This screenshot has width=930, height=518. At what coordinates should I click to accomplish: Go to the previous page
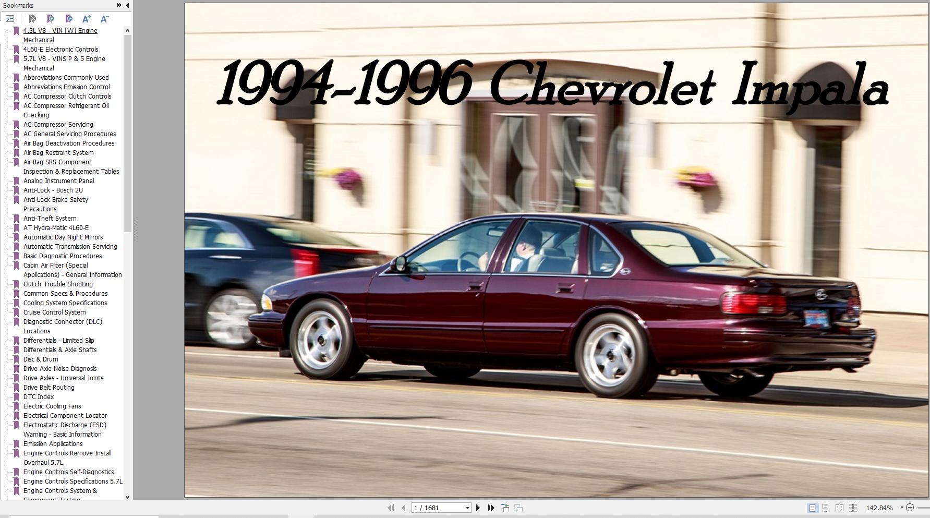[403, 508]
